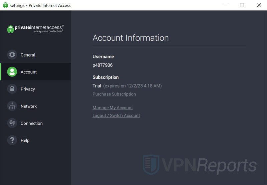Click the trial expiration date text
The height and width of the screenshot is (185, 267).
click(132, 86)
